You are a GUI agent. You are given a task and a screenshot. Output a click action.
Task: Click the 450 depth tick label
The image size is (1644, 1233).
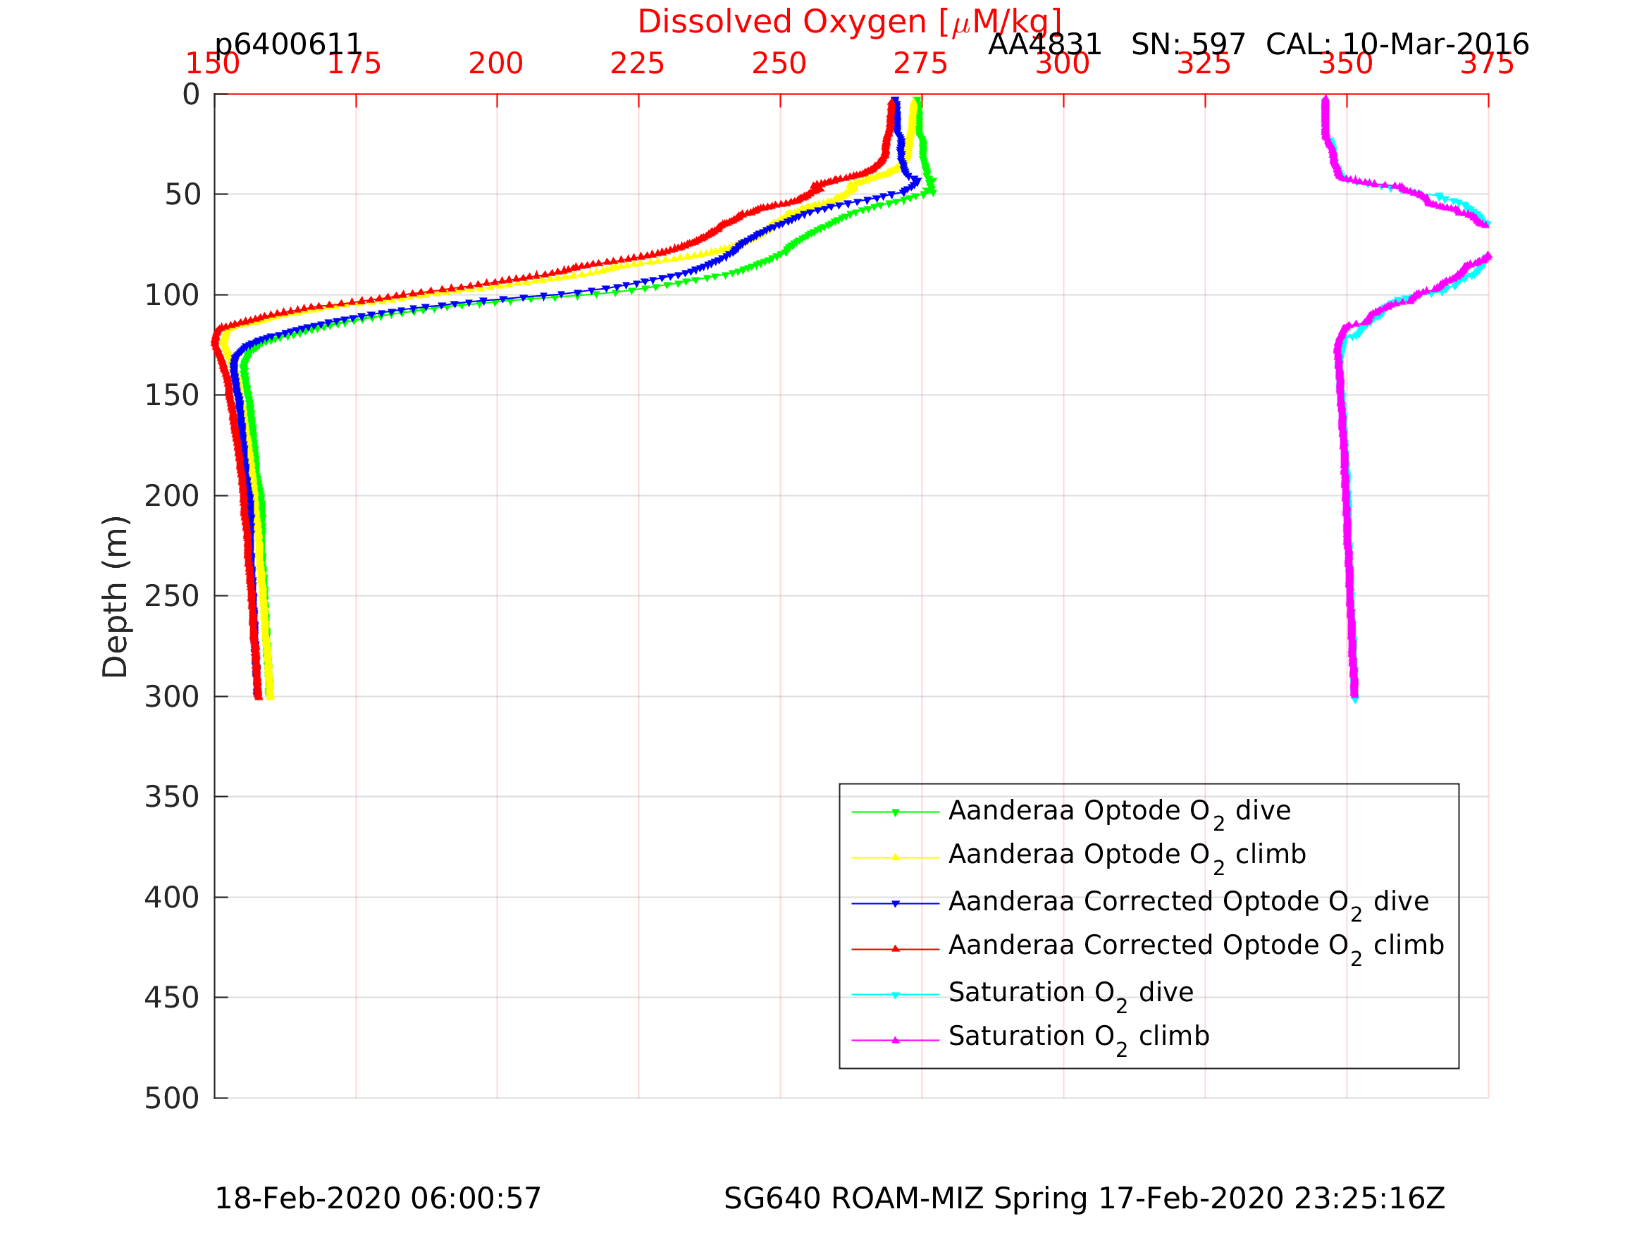pos(173,998)
